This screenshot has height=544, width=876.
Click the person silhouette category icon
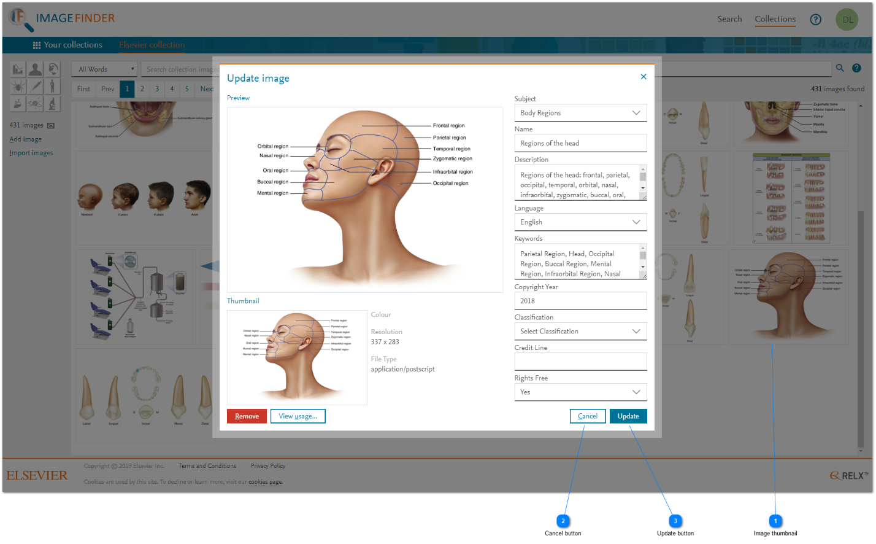[36, 69]
